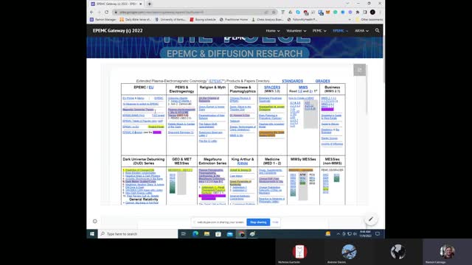Click the Windows taskbar search box
The width and height of the screenshot is (472, 265).
138,234
